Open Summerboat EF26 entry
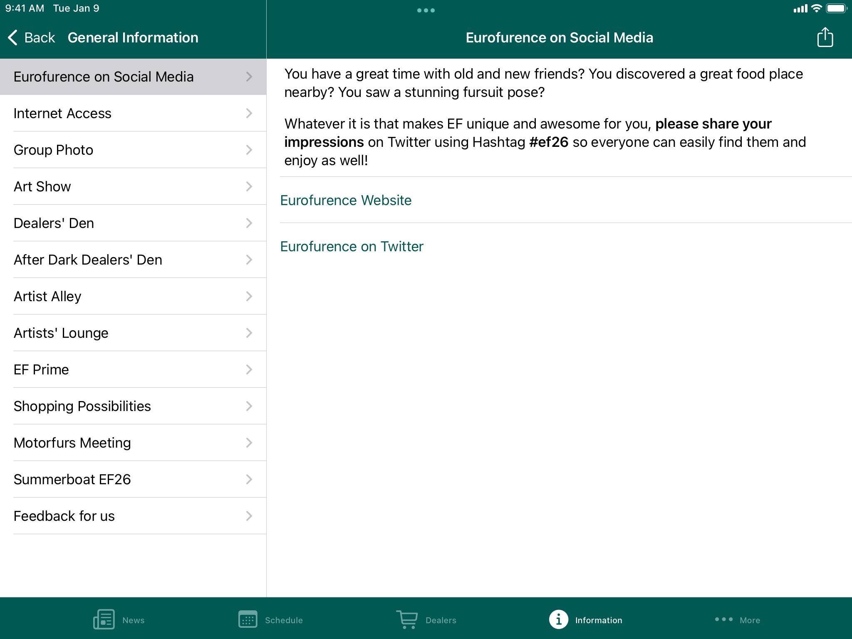This screenshot has width=852, height=639. pyautogui.click(x=133, y=479)
